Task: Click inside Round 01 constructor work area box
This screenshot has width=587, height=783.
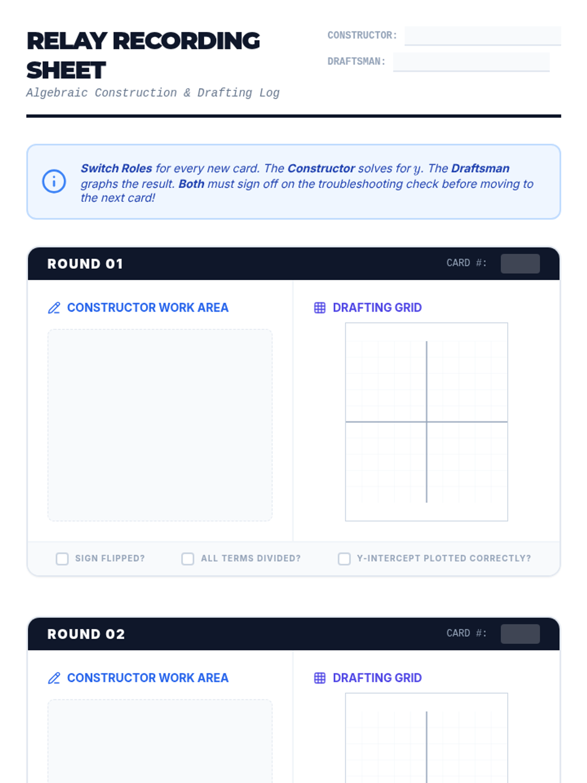Action: pos(160,425)
